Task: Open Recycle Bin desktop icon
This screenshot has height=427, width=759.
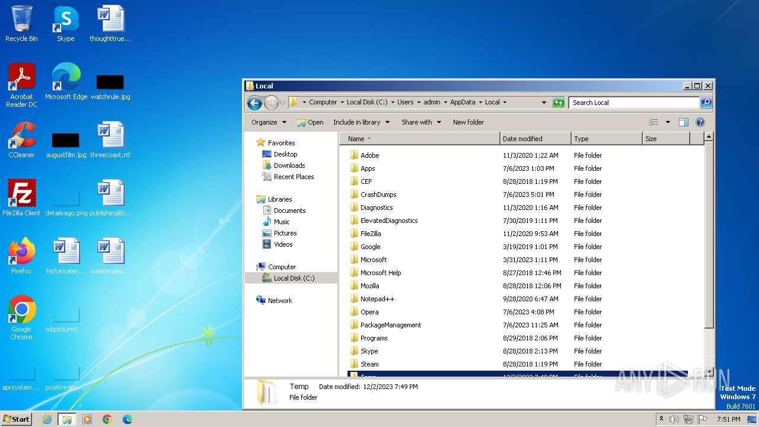Action: 21,24
